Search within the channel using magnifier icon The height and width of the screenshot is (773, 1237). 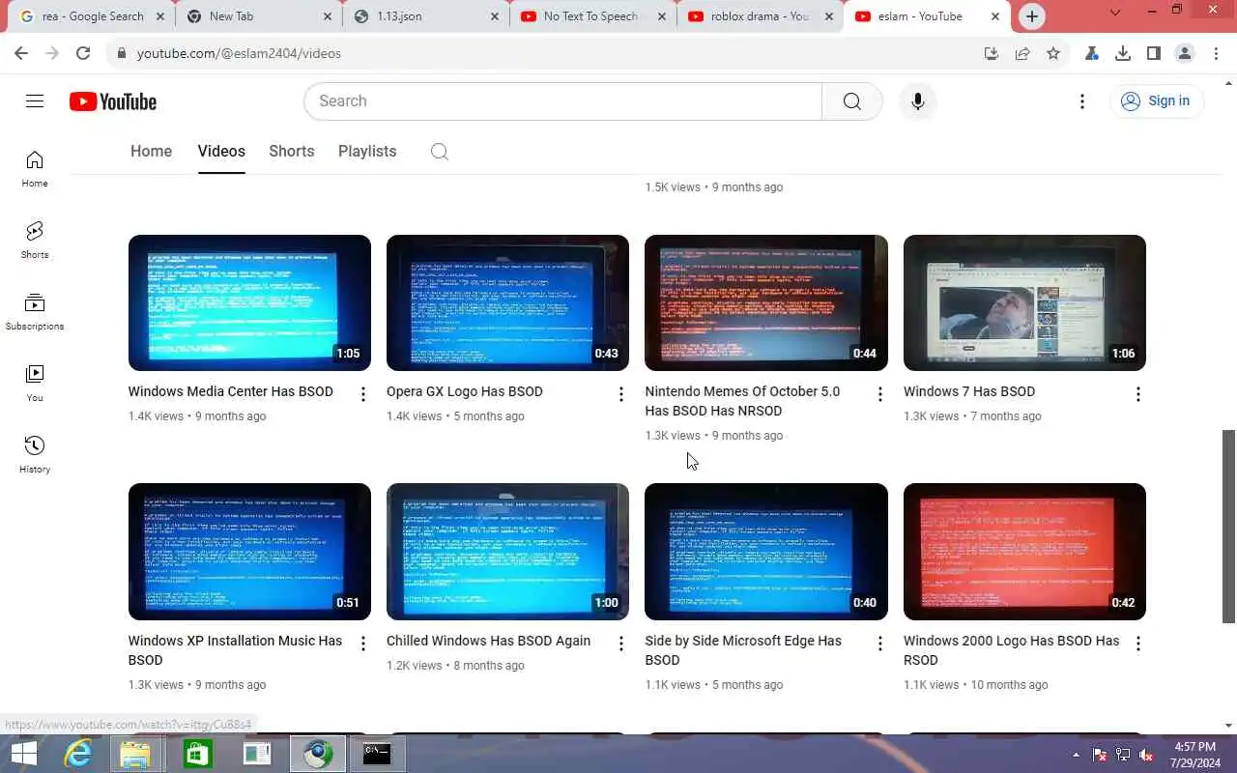(440, 152)
